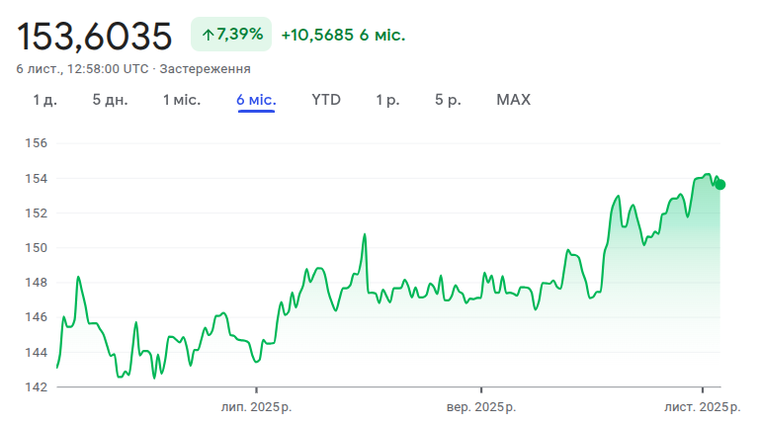760x425 pixels.
Task: Select the 5 дн. time range
Action: (x=110, y=100)
